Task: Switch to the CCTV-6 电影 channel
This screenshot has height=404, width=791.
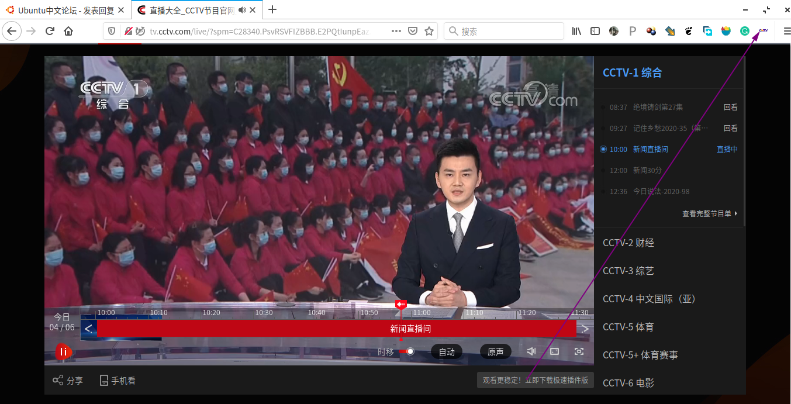Action: (628, 383)
